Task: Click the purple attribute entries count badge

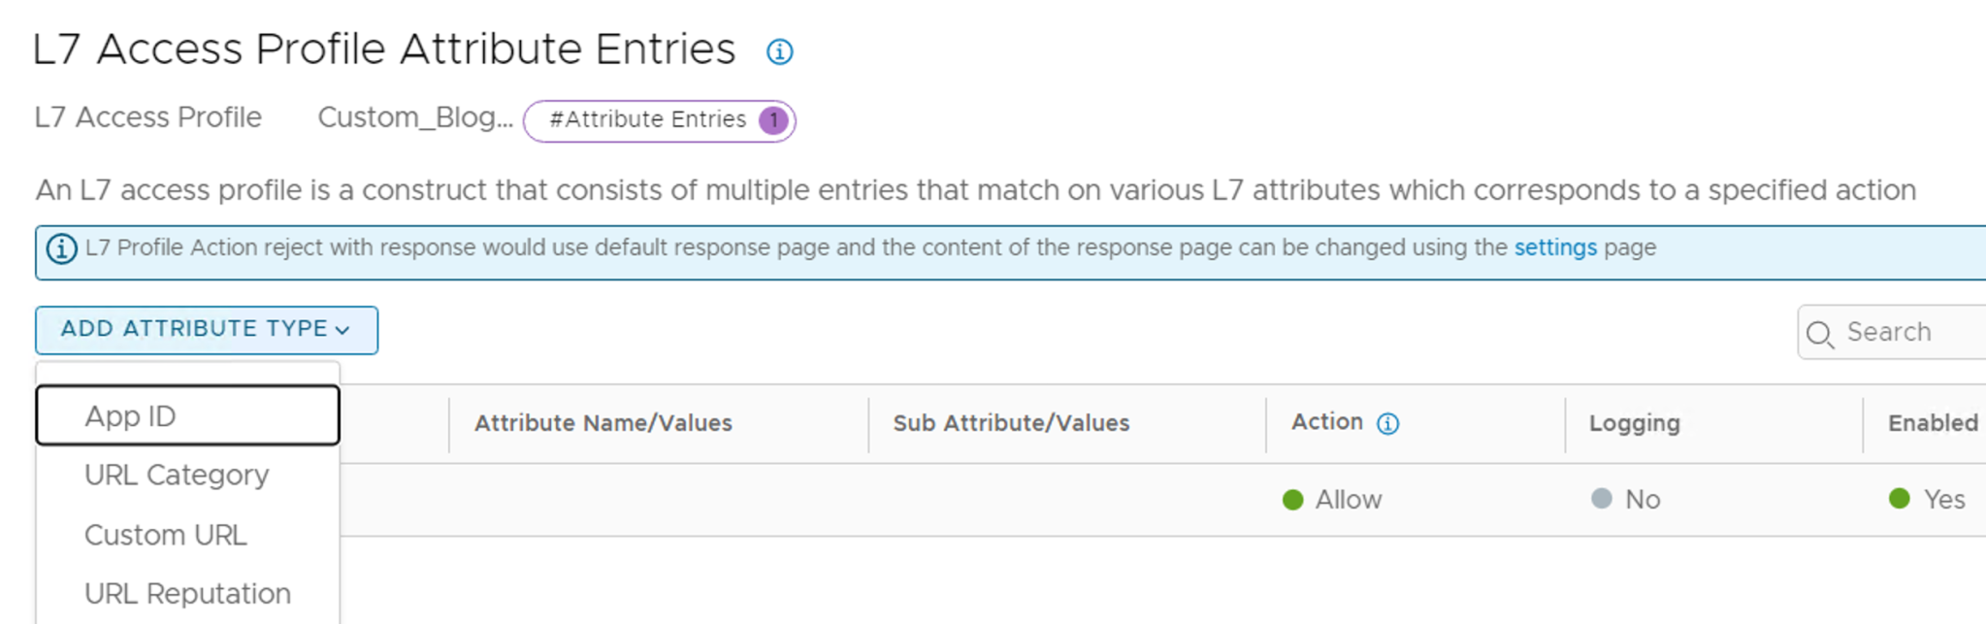Action: coord(773,120)
